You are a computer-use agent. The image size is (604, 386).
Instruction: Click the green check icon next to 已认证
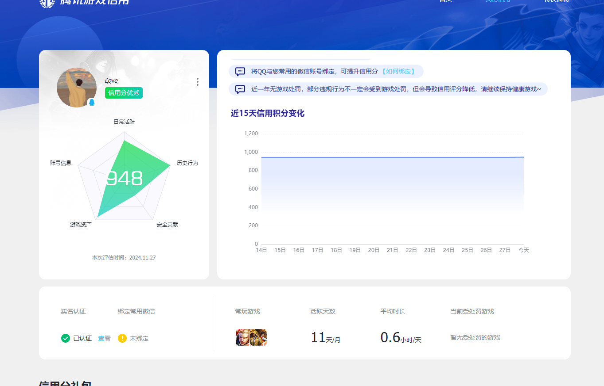(x=66, y=338)
